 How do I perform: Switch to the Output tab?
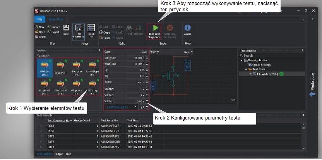[59, 154]
